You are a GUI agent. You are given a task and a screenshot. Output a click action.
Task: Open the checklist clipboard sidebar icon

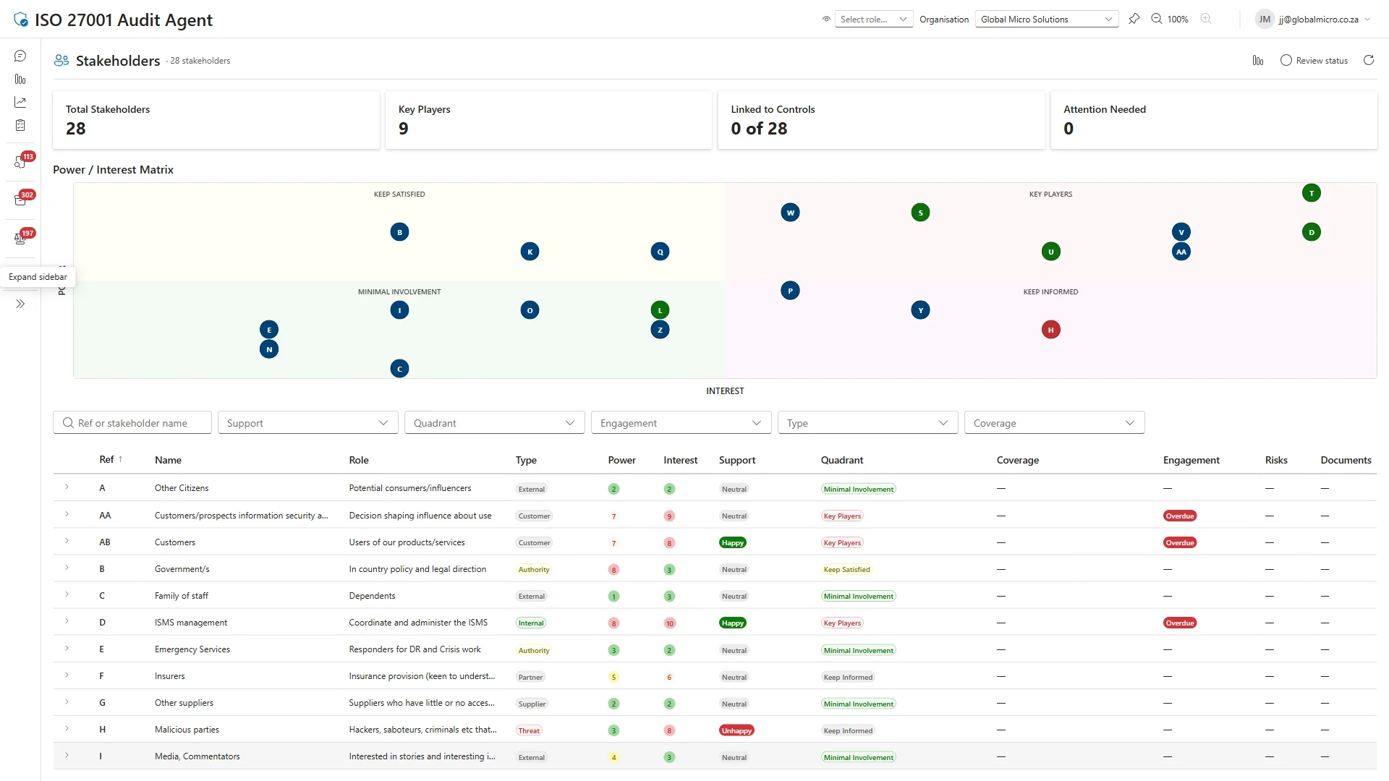coord(20,126)
